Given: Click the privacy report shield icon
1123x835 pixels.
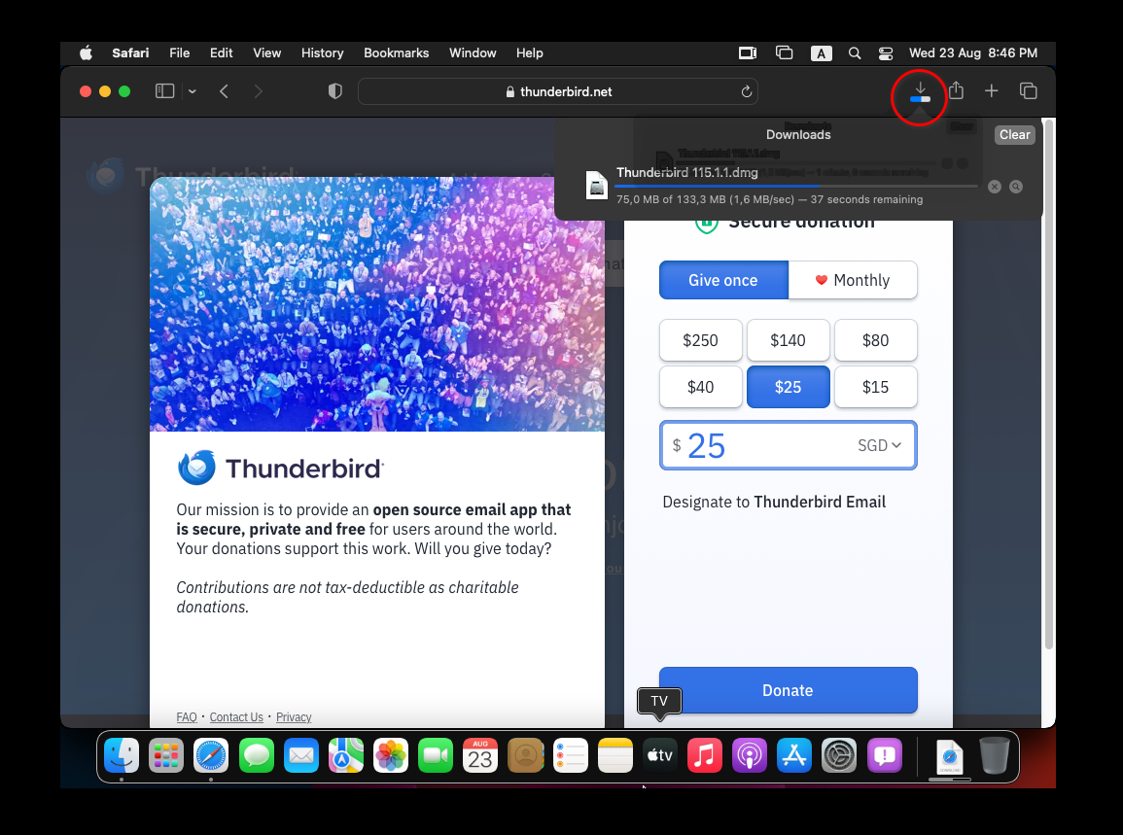Looking at the screenshot, I should click(334, 91).
